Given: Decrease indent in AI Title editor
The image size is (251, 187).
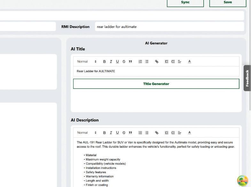Looking at the screenshot, I should point(167,62).
